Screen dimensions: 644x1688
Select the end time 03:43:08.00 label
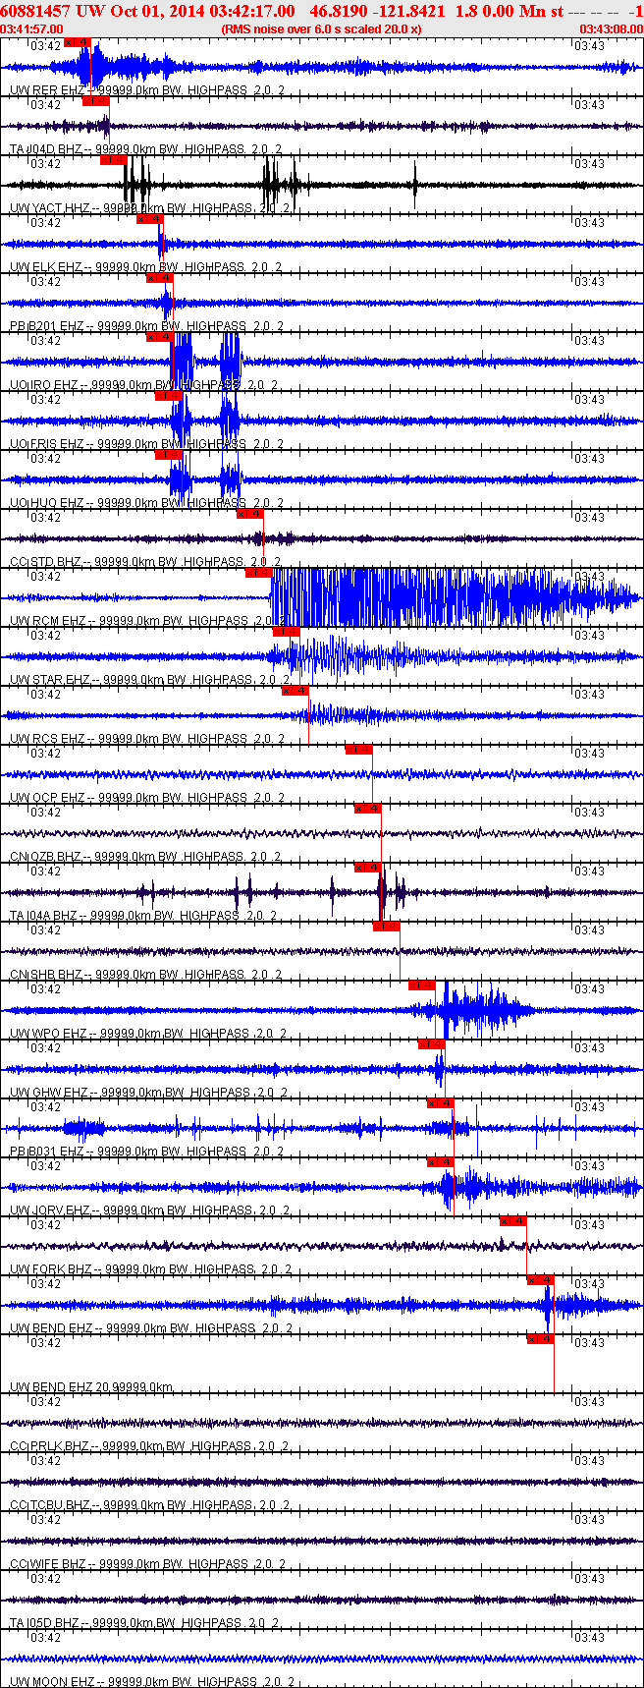(611, 28)
